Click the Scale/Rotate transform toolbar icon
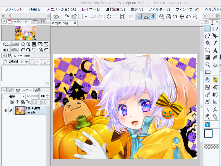This screenshot has height=166, width=221. click(122, 17)
